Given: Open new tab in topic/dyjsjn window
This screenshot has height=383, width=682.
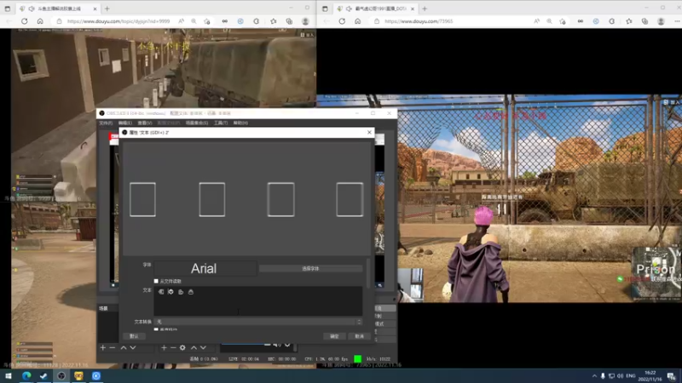Looking at the screenshot, I should 107,9.
